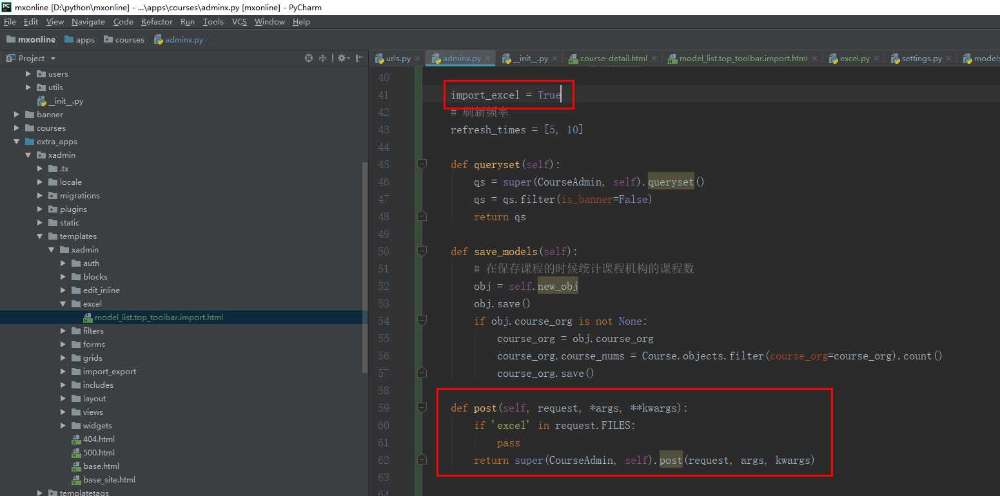Close the urls.py tab
The height and width of the screenshot is (496, 1000).
pos(418,59)
